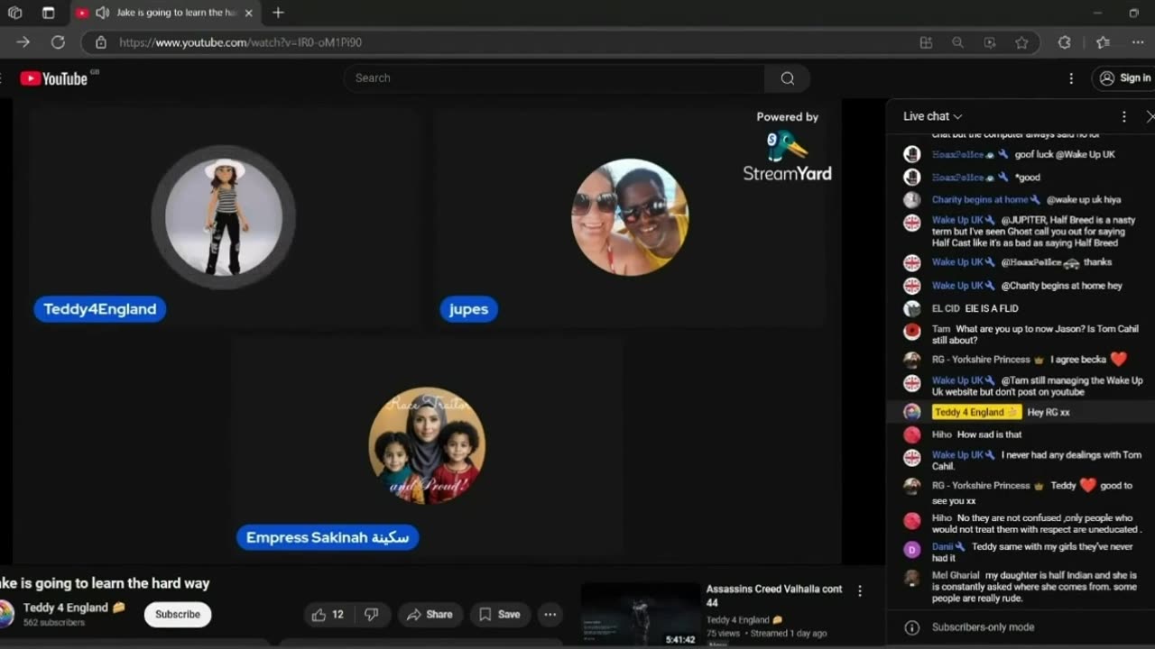Open the browser extensions icon
The width and height of the screenshot is (1155, 649).
click(1064, 42)
